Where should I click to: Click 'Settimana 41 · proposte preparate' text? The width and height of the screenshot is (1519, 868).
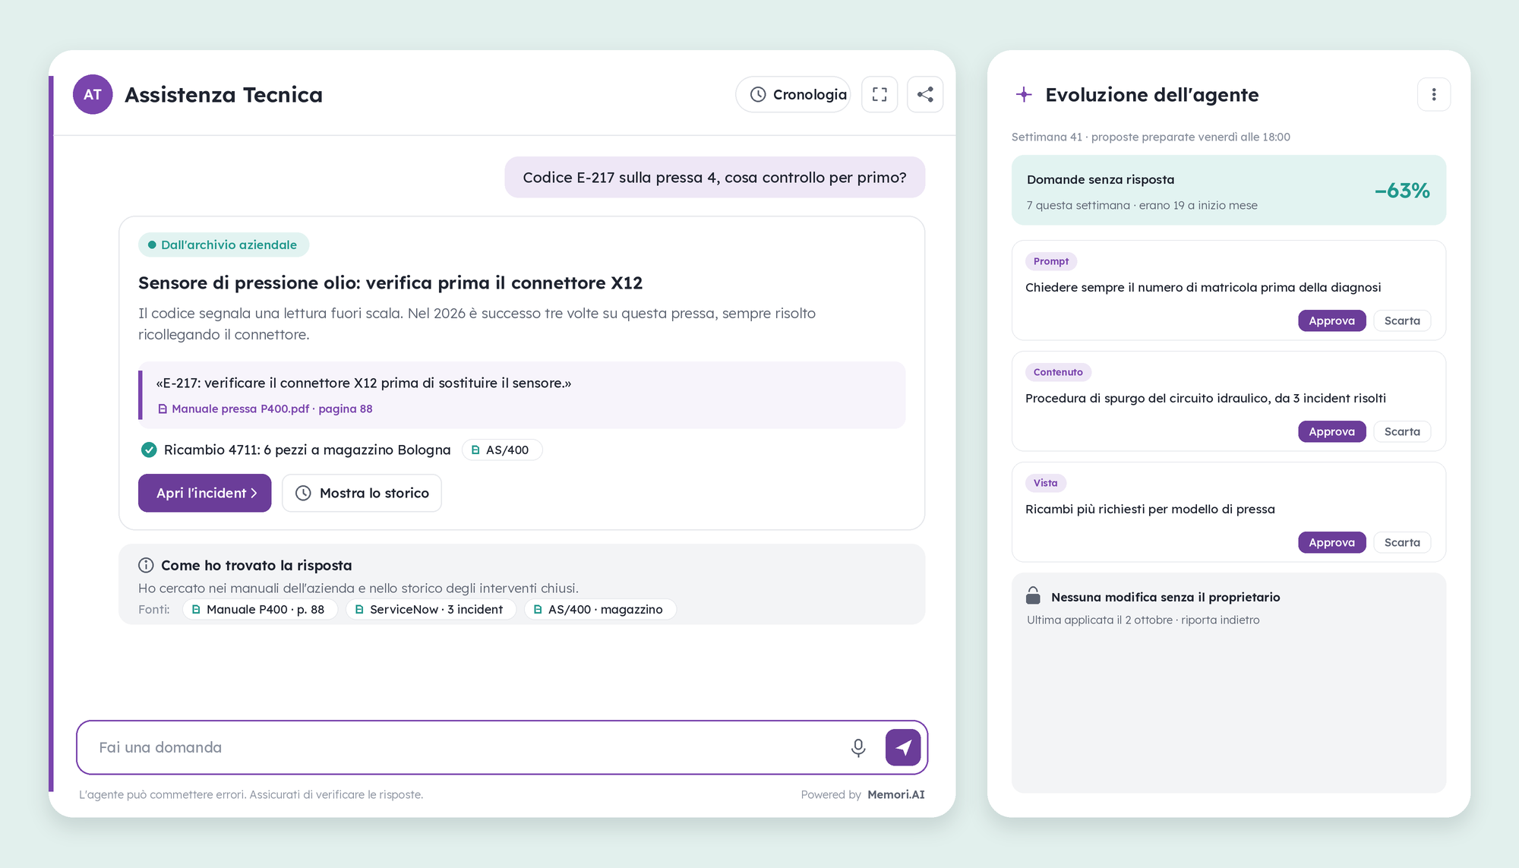coord(1151,137)
